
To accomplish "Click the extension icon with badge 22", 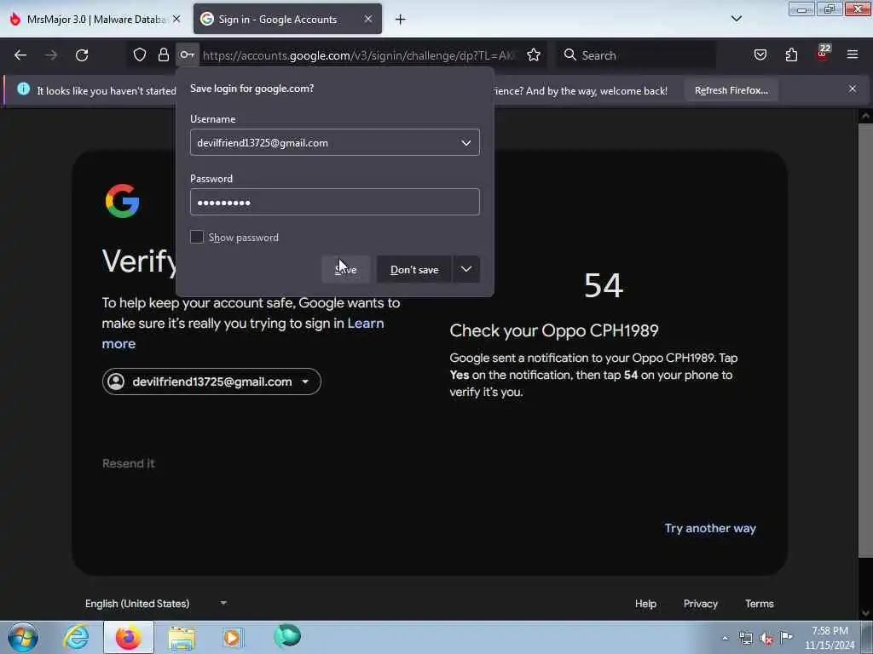I will tap(823, 54).
